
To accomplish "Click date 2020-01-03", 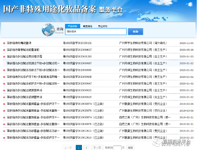I will (x=186, y=57).
